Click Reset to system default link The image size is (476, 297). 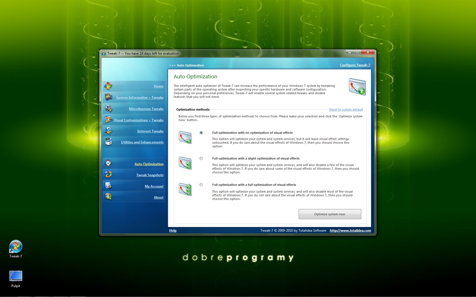[x=346, y=110]
